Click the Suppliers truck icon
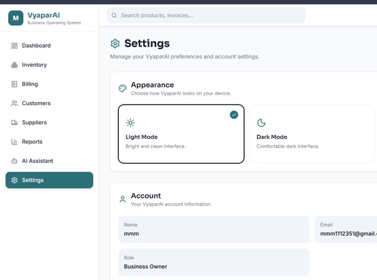Screen dimensions: 377x280 click(x=14, y=122)
